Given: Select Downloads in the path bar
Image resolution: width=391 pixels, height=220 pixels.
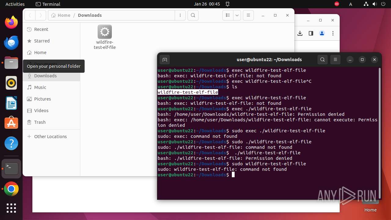Looking at the screenshot, I should tap(90, 15).
